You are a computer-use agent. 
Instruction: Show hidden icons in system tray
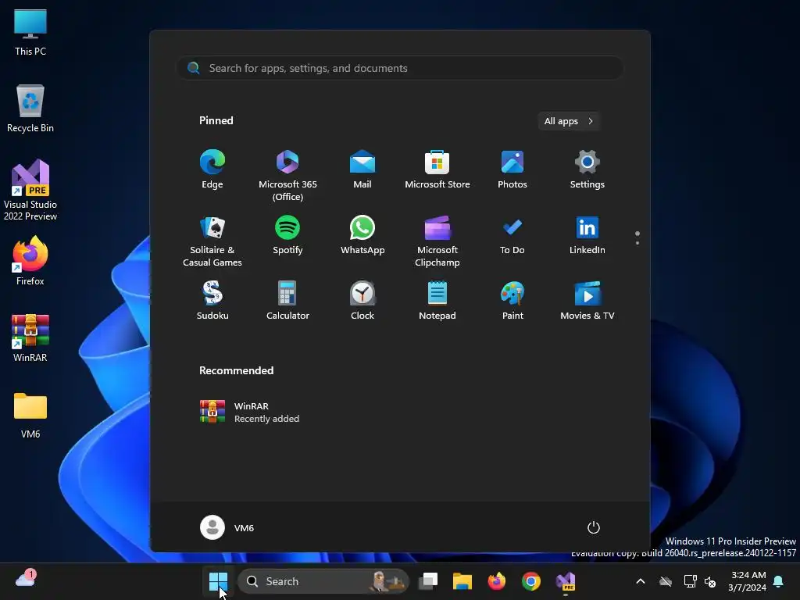[641, 581]
